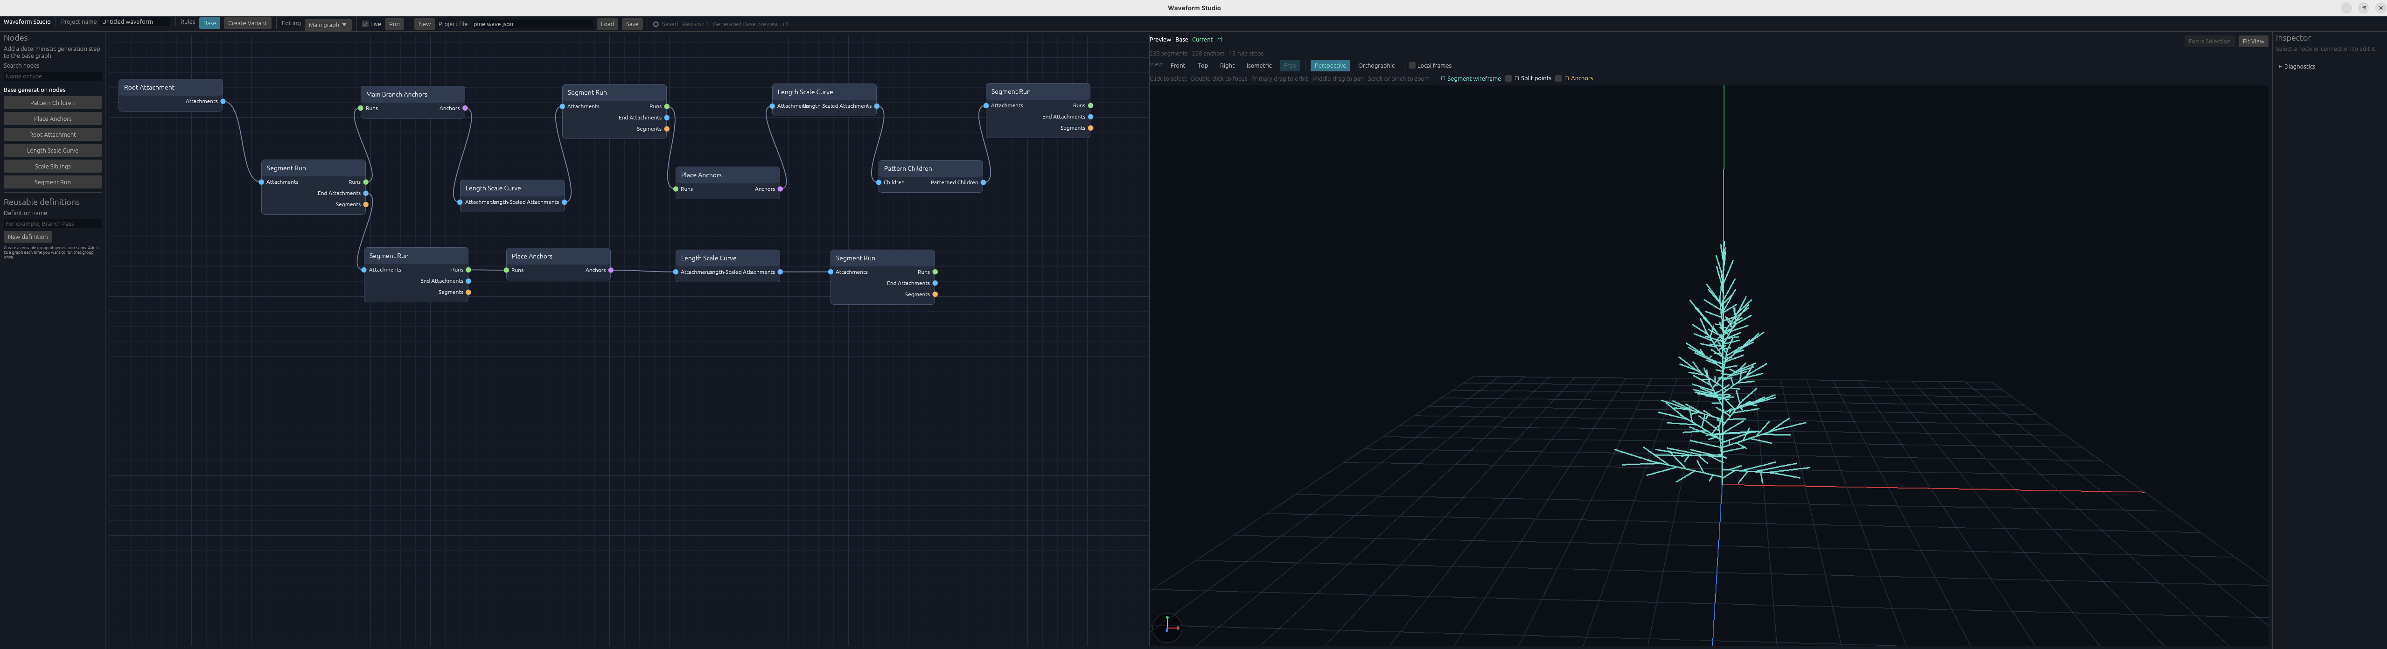Screen dimensions: 2387x649
Task: Click the "Current · r1" preview label
Action: point(1207,40)
